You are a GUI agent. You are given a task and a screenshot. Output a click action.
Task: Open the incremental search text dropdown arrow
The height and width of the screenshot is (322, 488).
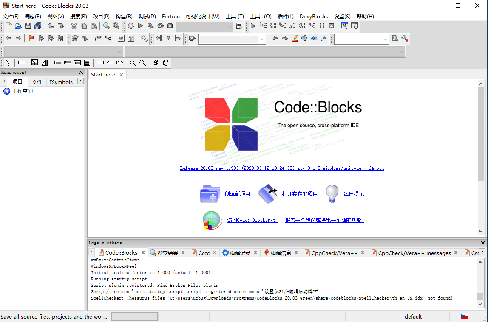click(x=262, y=39)
